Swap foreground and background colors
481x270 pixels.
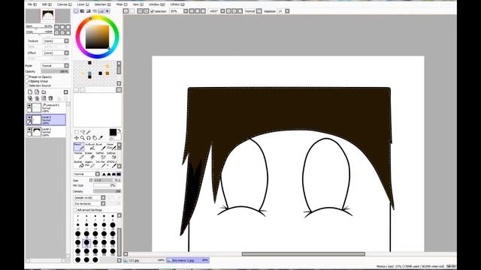[119, 130]
